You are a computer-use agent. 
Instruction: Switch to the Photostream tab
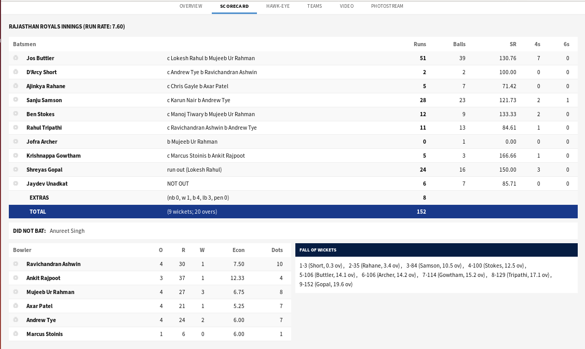pyautogui.click(x=387, y=6)
